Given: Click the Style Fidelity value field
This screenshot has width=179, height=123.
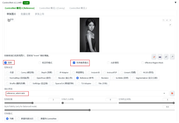Looking at the screenshot, I should point(169,107).
